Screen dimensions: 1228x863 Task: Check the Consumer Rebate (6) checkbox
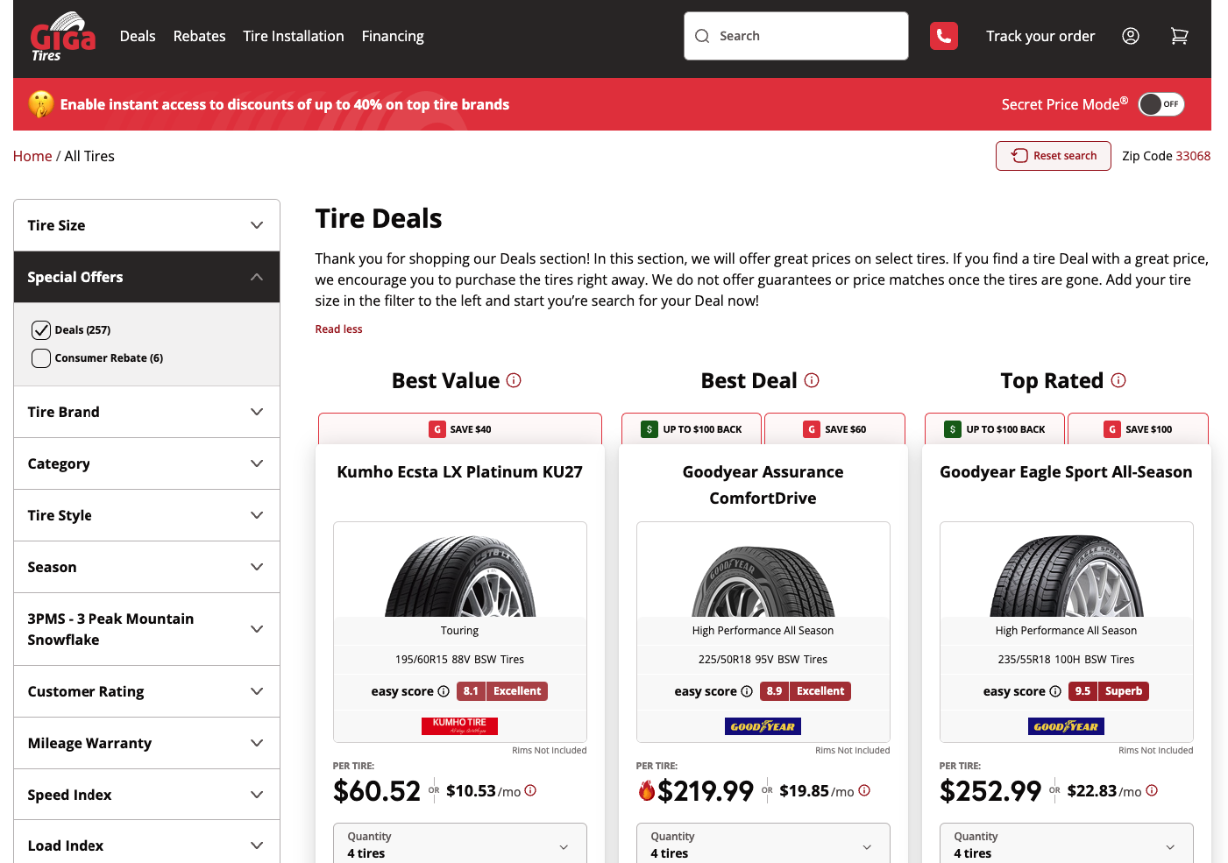click(41, 358)
